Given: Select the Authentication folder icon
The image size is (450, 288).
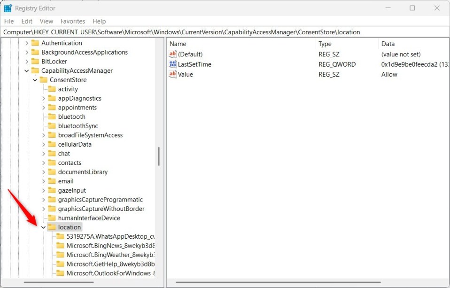Looking at the screenshot, I should pos(35,43).
